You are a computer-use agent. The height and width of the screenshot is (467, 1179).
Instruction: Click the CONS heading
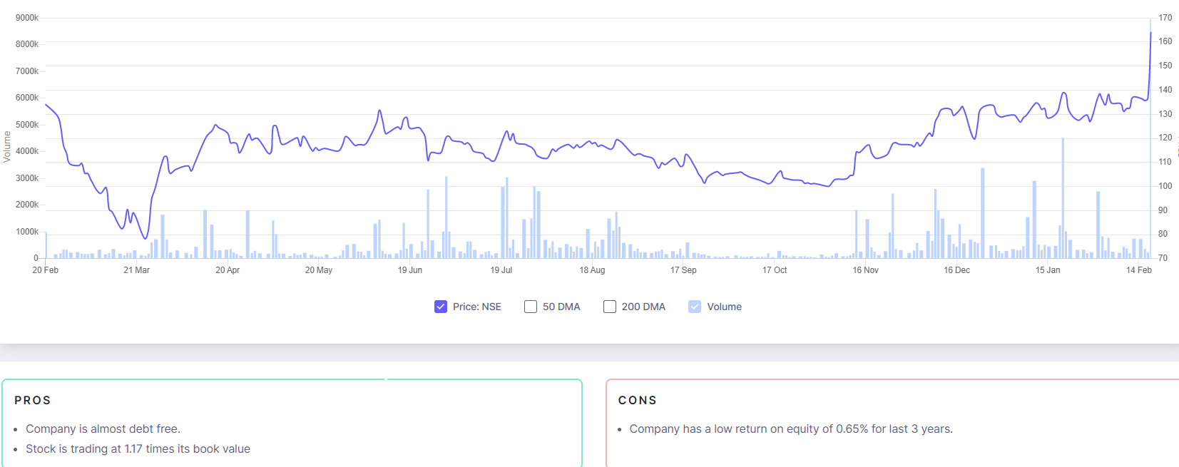pyautogui.click(x=637, y=401)
